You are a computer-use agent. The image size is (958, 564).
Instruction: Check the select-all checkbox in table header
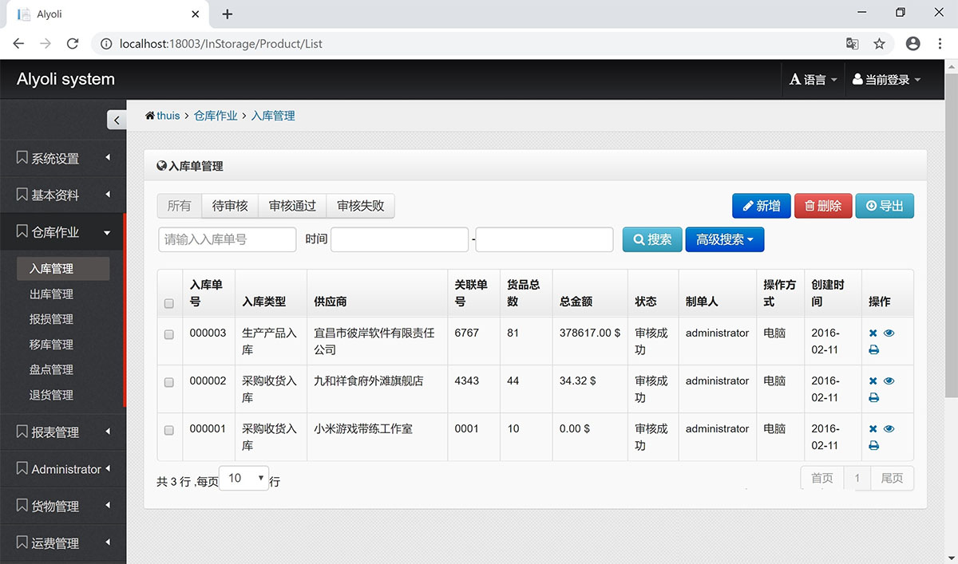[168, 303]
